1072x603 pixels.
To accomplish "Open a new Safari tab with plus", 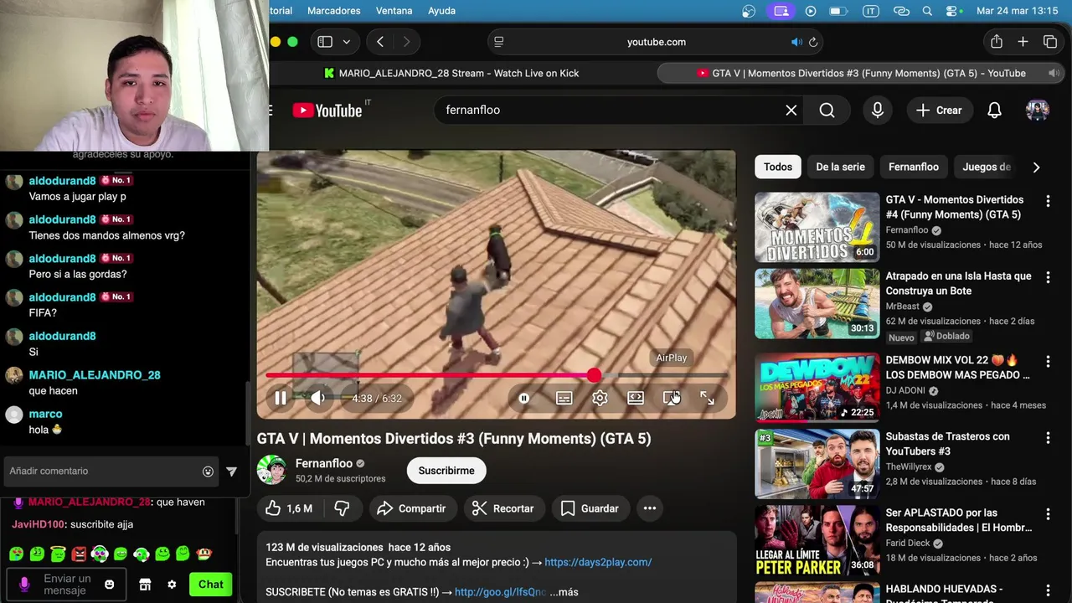I will pos(1023,42).
